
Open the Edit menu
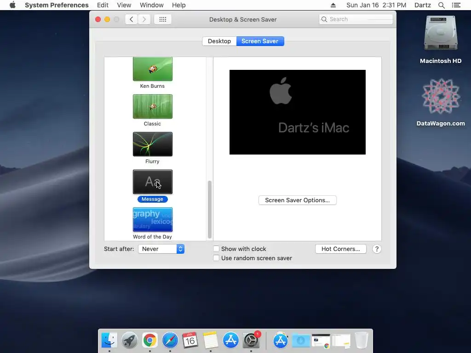point(103,5)
